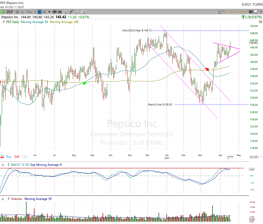Expand the timeframe dropdown arrow
This screenshot has width=263, height=224.
[49, 12]
